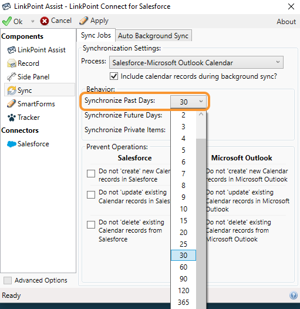300x309 pixels.
Task: Select 6 in the past days list
Action: [x=183, y=162]
